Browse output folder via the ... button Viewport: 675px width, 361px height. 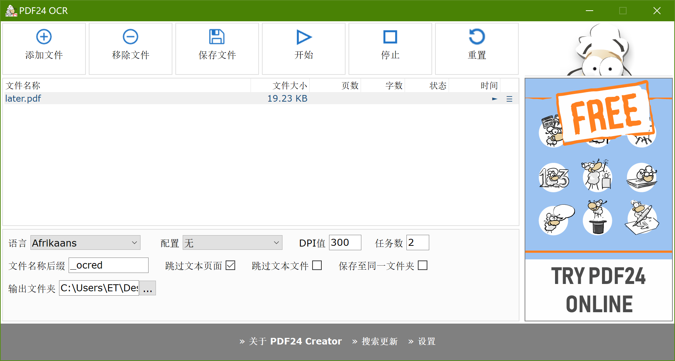[147, 288]
